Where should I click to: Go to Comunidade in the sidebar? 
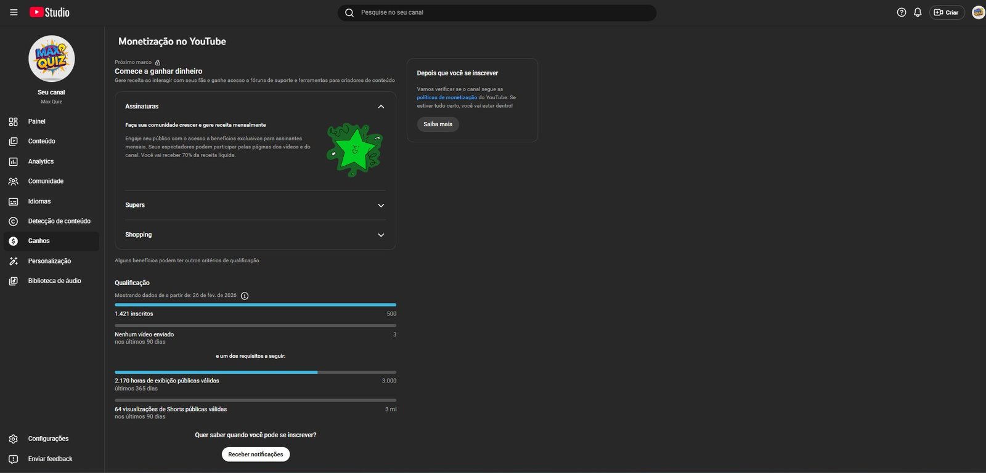coord(46,181)
